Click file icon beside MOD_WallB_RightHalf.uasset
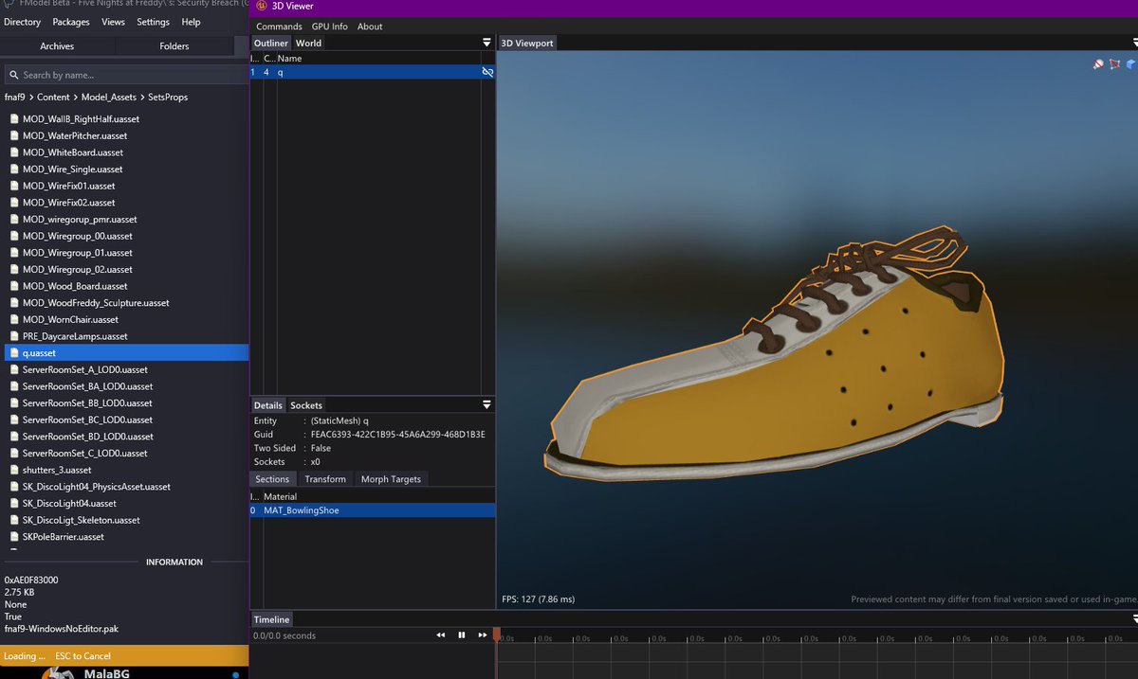Image resolution: width=1138 pixels, height=679 pixels. coord(13,119)
